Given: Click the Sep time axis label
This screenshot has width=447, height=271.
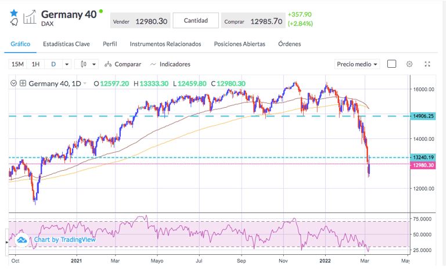Looking at the screenshot, I should point(241,261).
